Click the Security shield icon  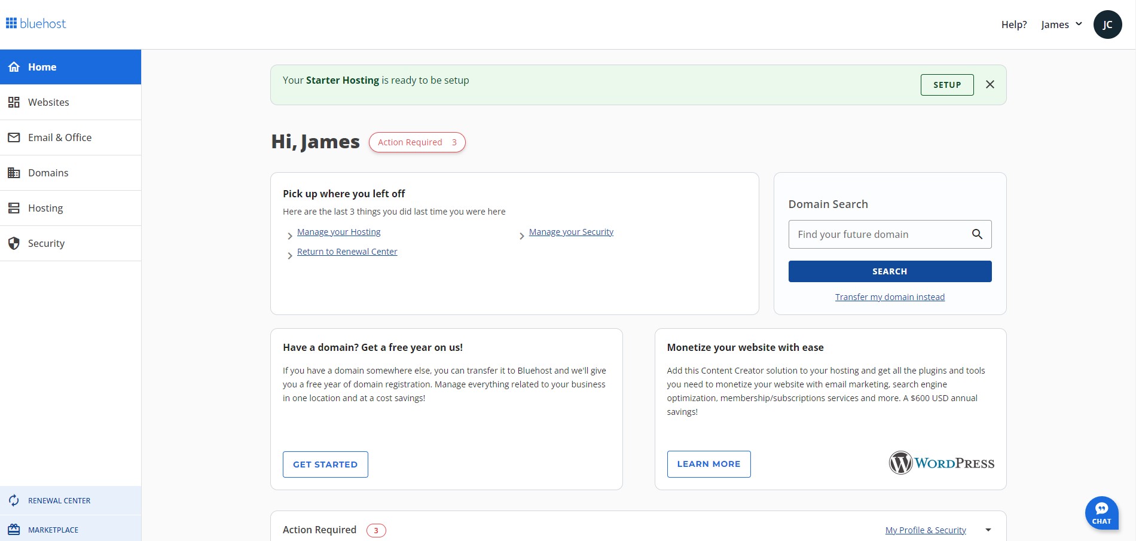coord(14,243)
